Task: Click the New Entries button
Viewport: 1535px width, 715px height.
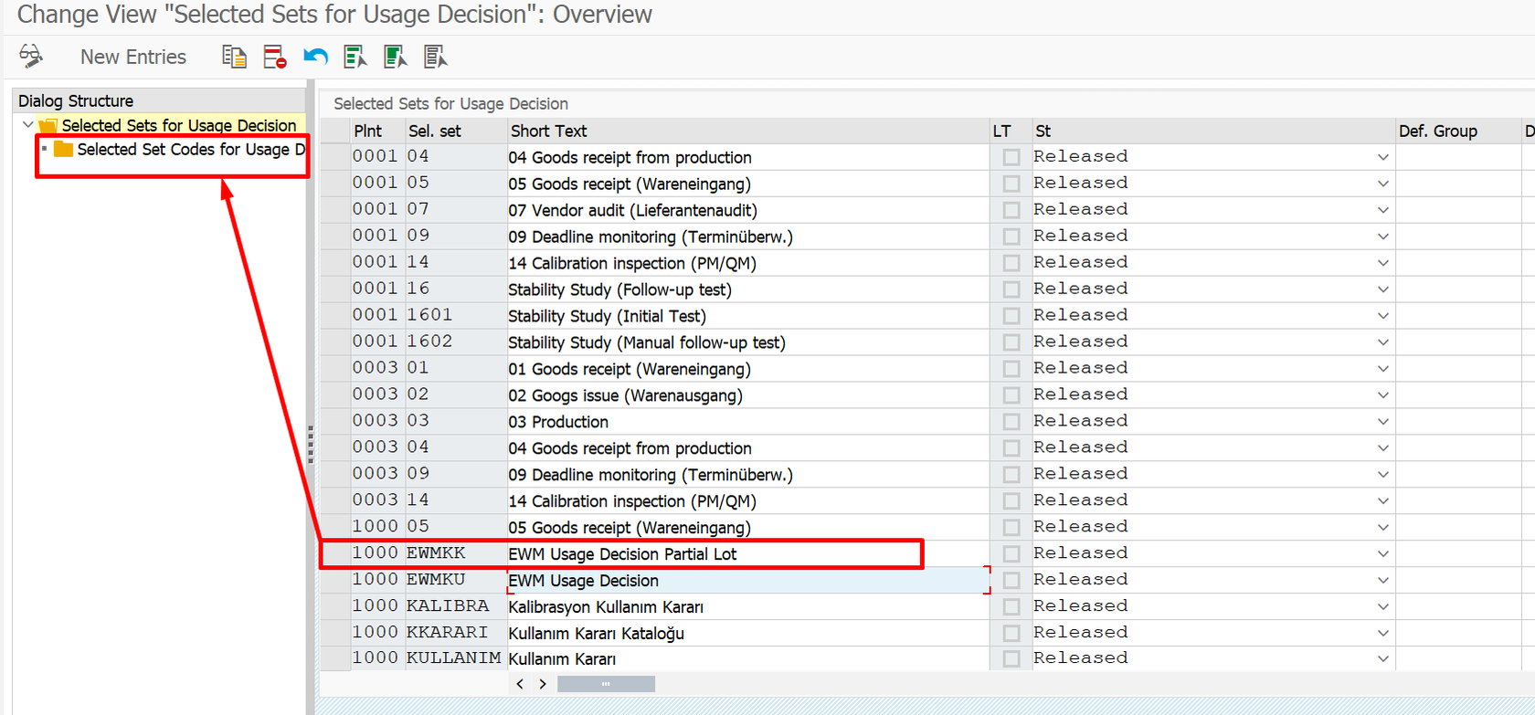Action: coord(133,57)
